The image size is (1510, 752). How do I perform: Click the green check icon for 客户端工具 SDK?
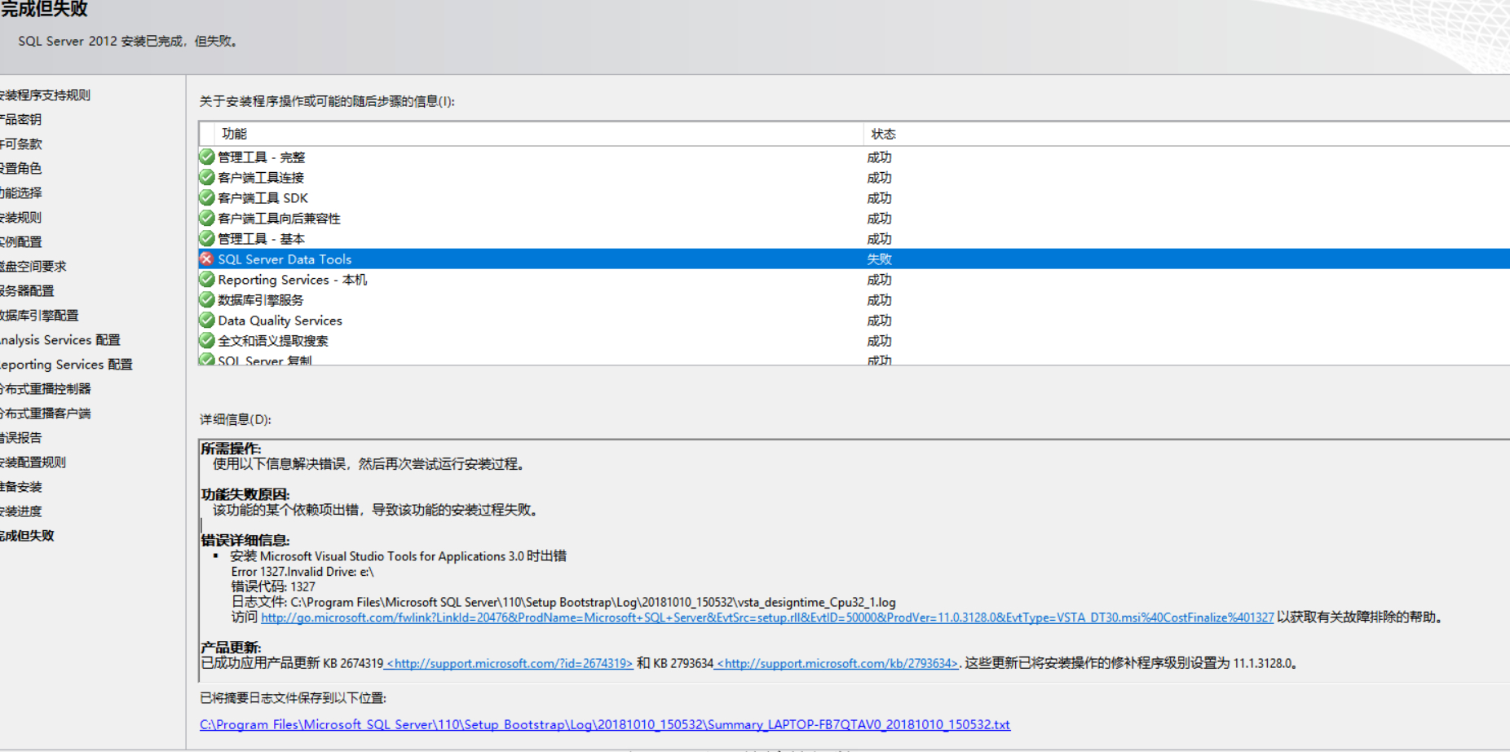pos(207,197)
